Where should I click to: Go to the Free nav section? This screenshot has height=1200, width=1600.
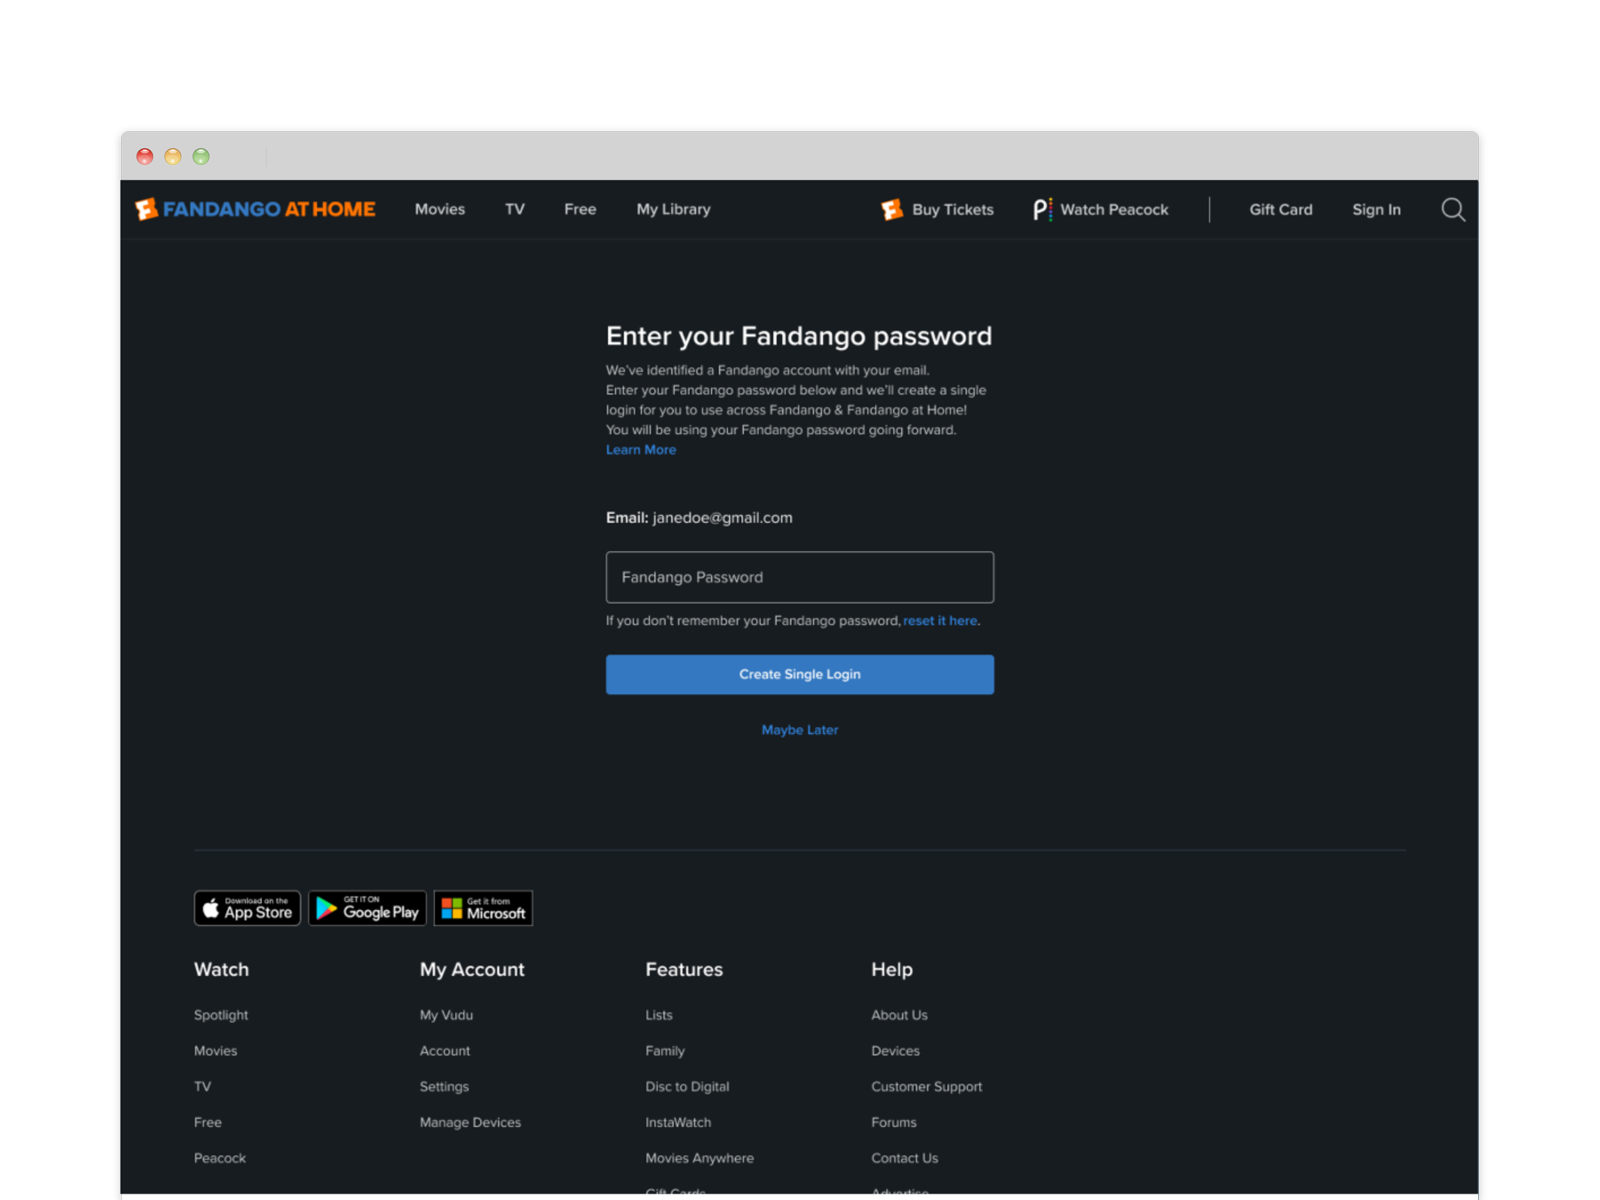click(x=579, y=209)
